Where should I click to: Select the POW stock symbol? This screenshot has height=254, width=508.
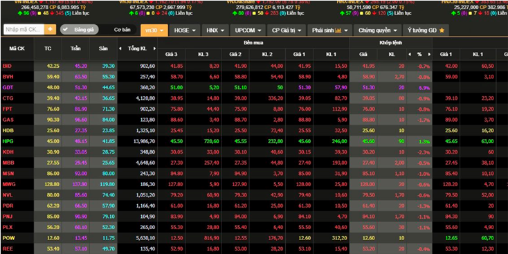tap(8, 238)
